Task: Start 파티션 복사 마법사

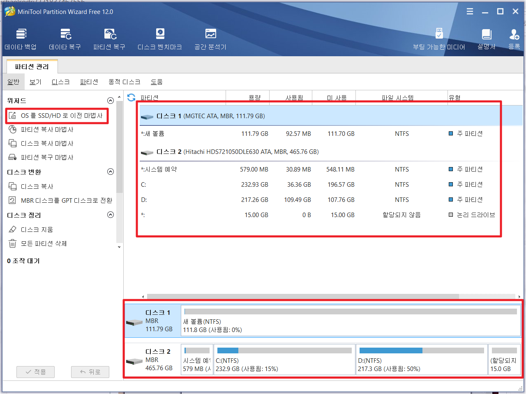Action: click(x=41, y=130)
